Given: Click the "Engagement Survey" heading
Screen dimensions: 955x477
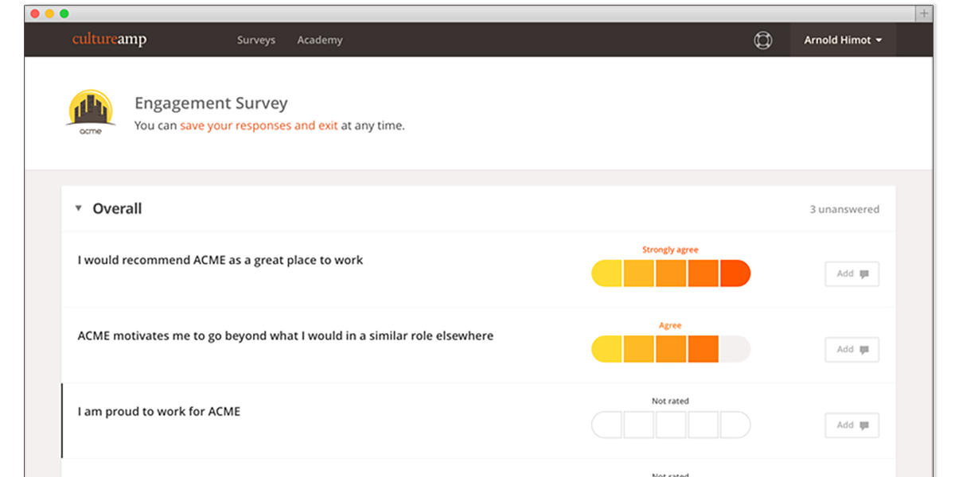Looking at the screenshot, I should 211,103.
